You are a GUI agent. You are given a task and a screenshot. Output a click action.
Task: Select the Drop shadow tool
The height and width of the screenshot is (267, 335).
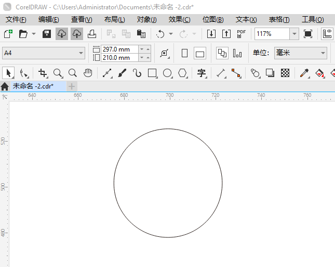pos(270,73)
